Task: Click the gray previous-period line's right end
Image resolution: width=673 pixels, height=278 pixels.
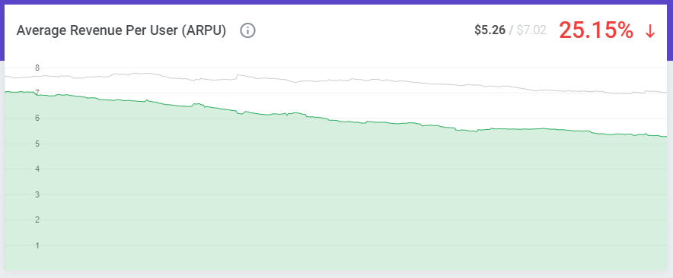Action: (665, 92)
